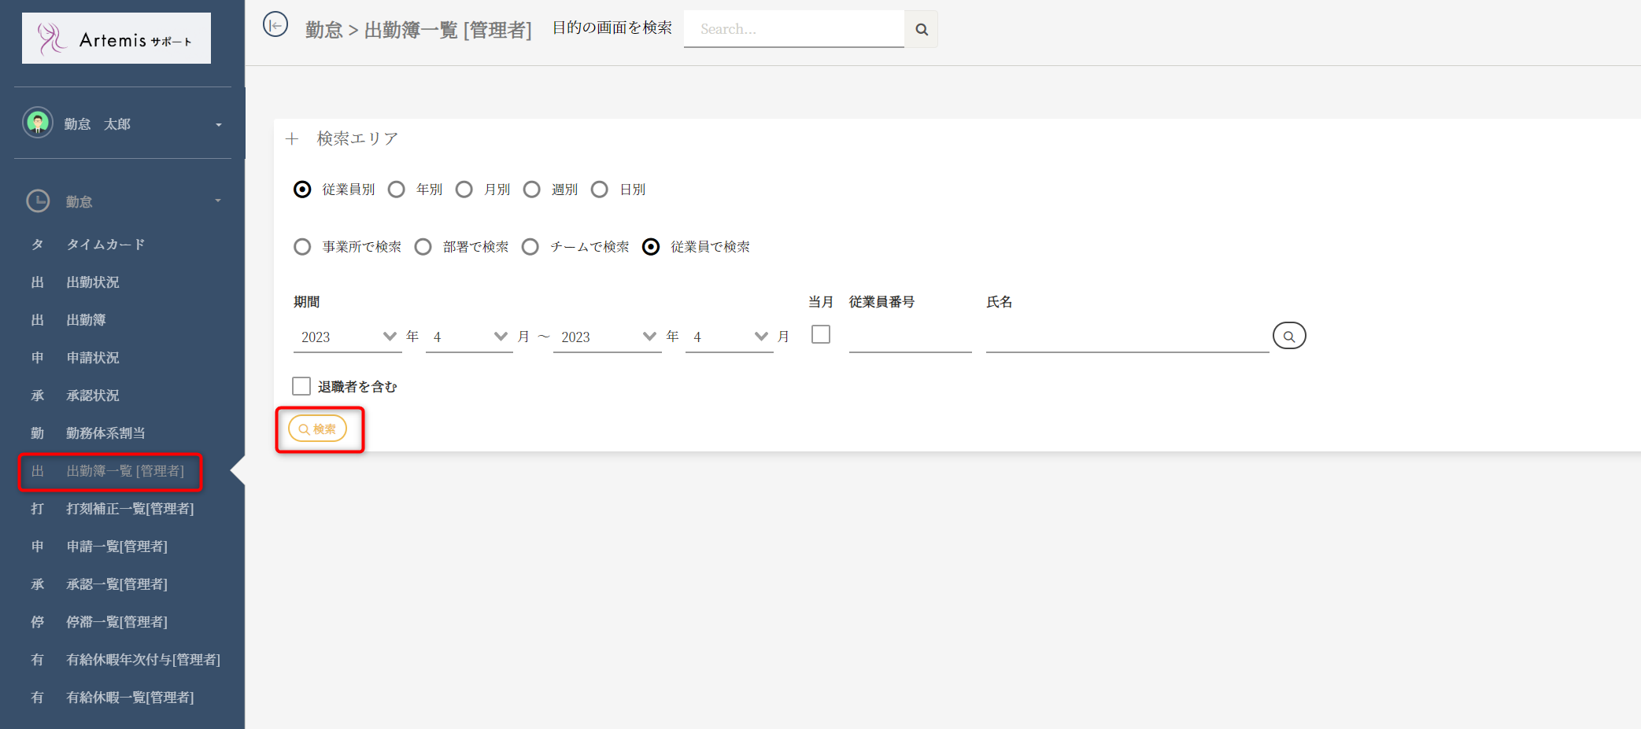Click the user avatar for 勤怠 太郎
Viewport: 1641px width, 729px height.
tap(38, 123)
